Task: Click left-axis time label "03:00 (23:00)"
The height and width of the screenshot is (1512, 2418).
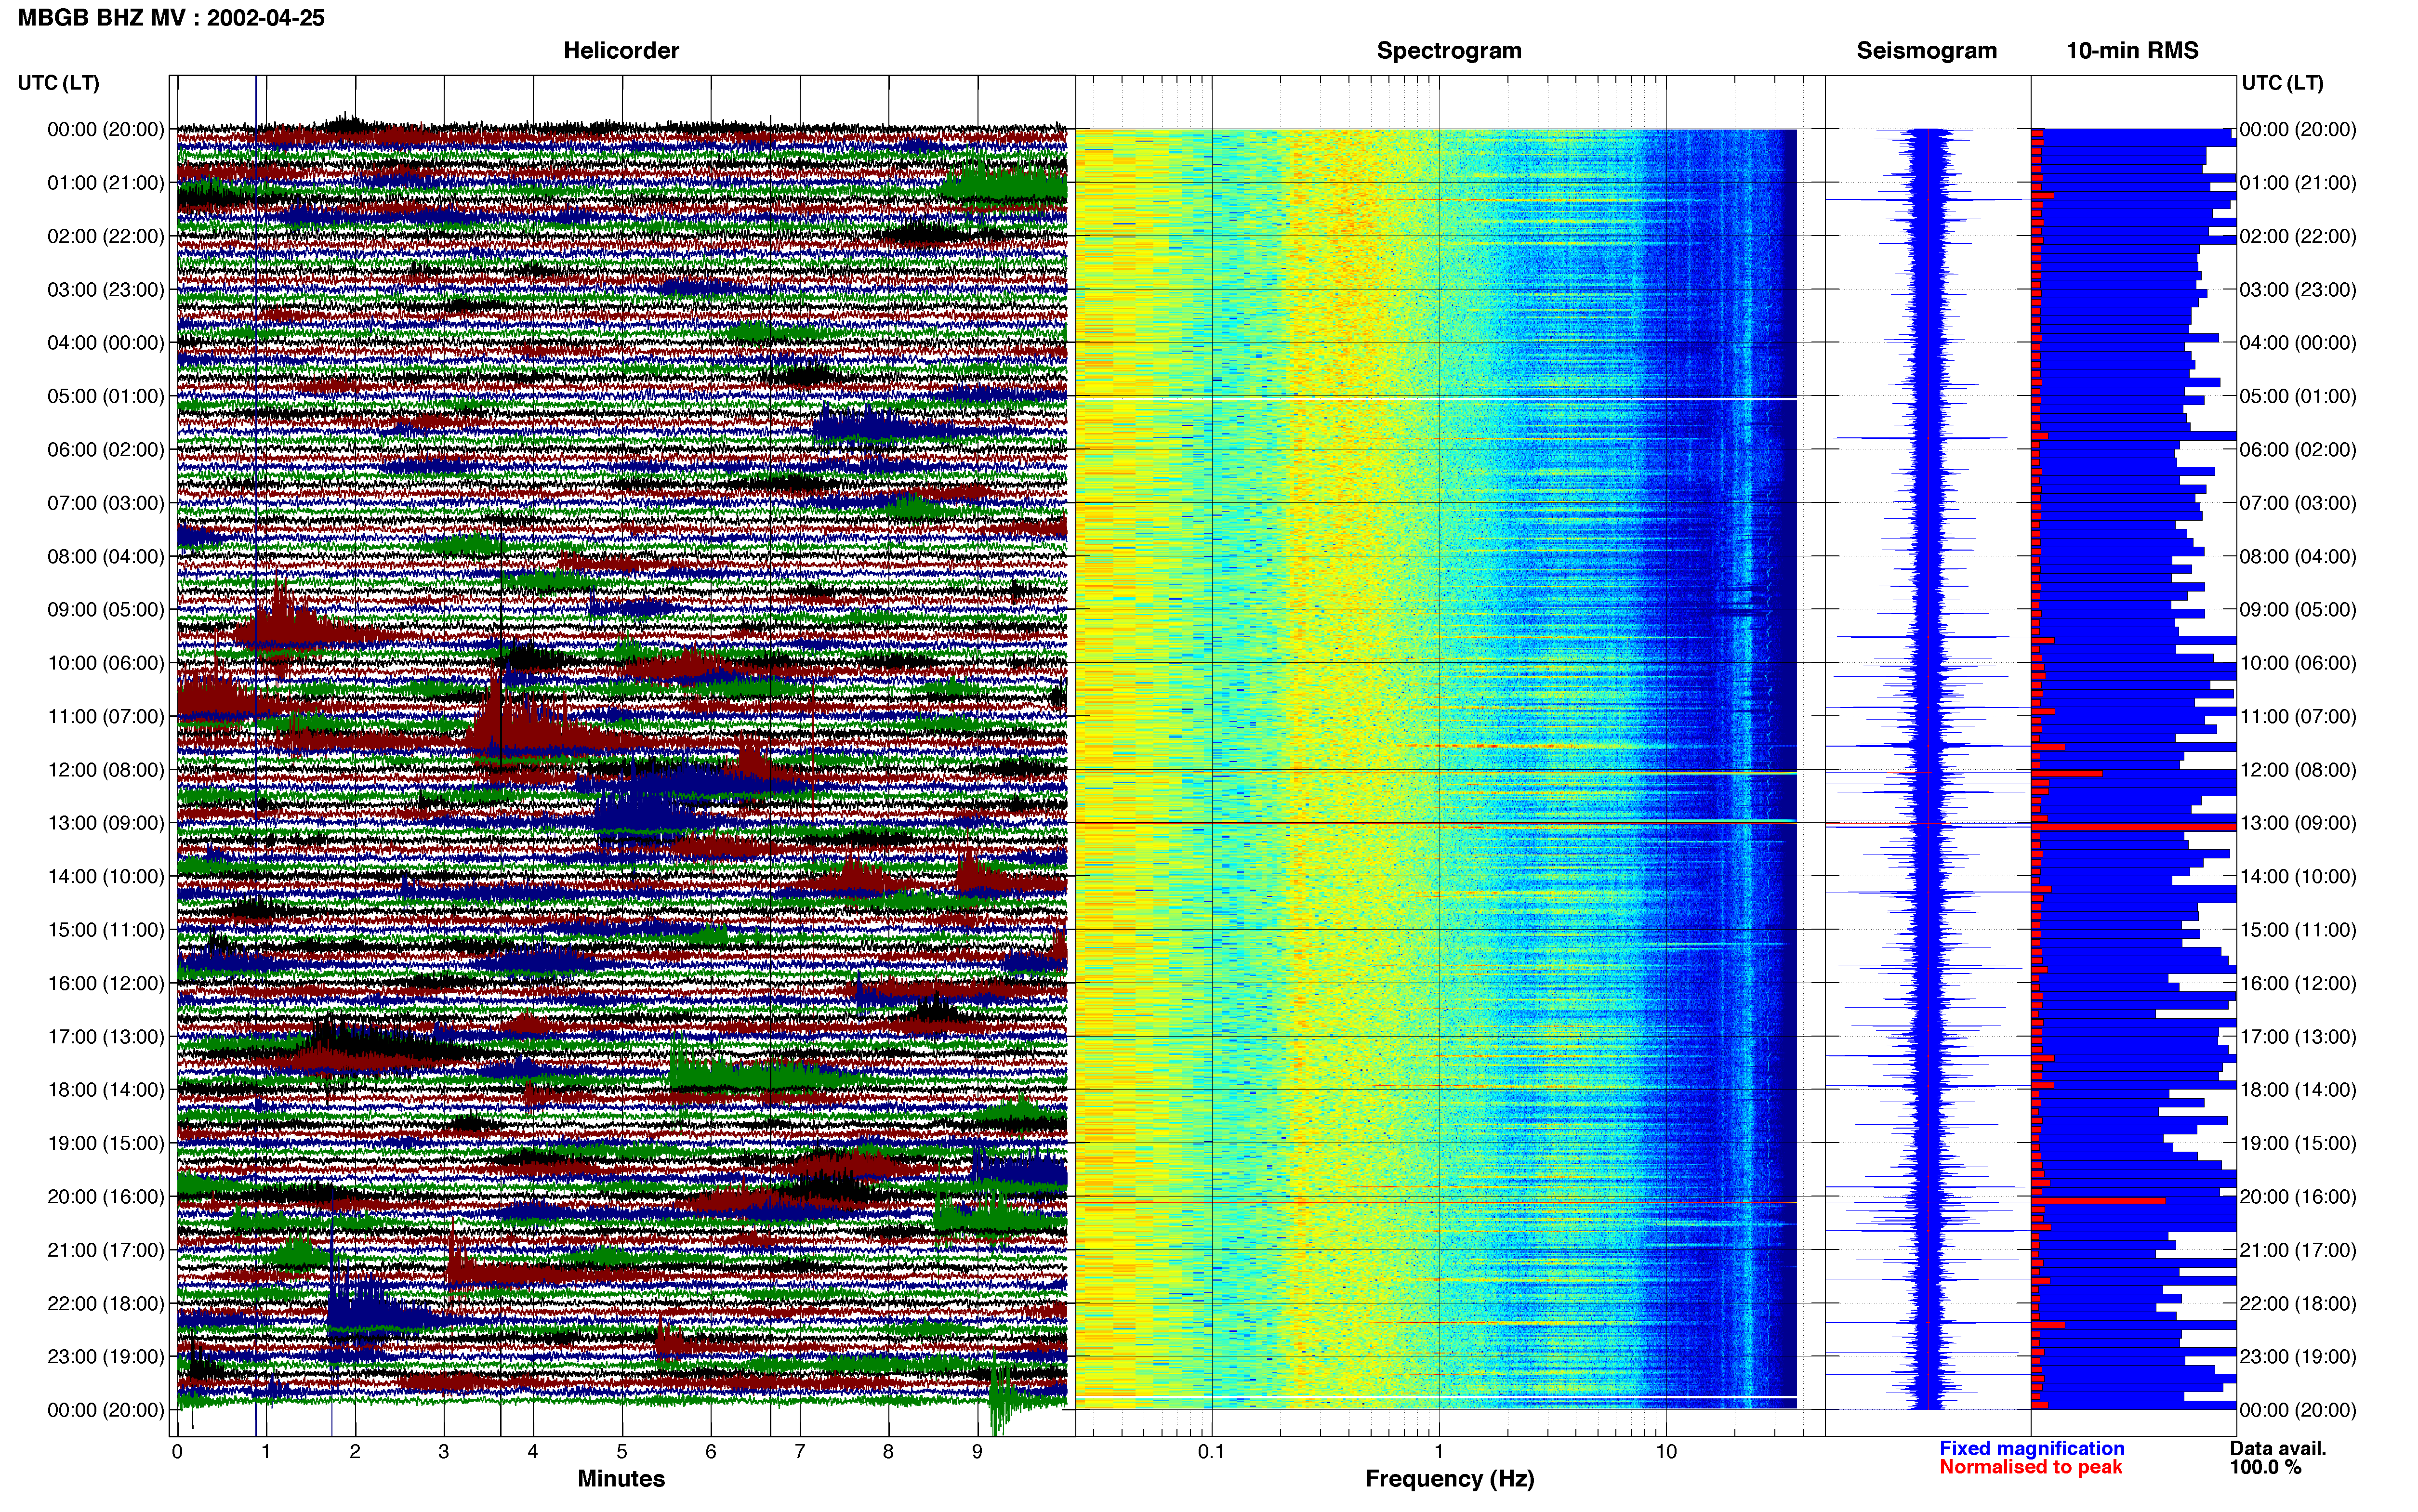Action: pos(106,289)
